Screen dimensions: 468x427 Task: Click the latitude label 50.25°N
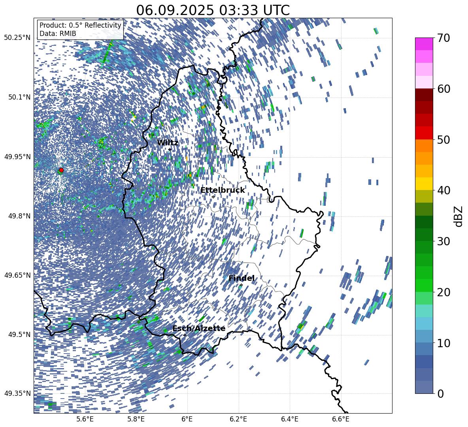point(17,38)
